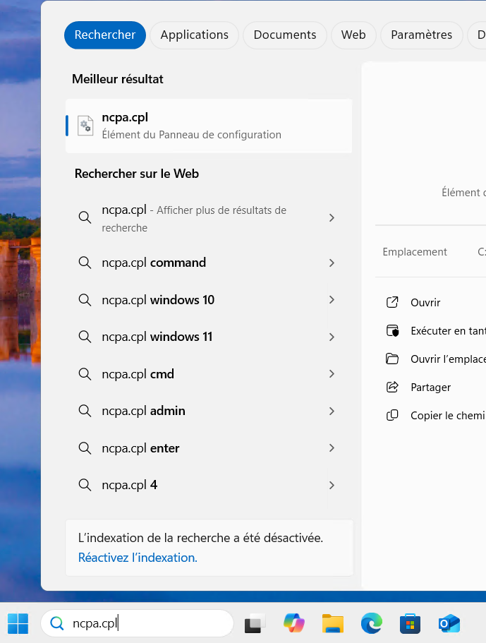Select the Paramètres filter tab
This screenshot has width=486, height=643.
421,35
